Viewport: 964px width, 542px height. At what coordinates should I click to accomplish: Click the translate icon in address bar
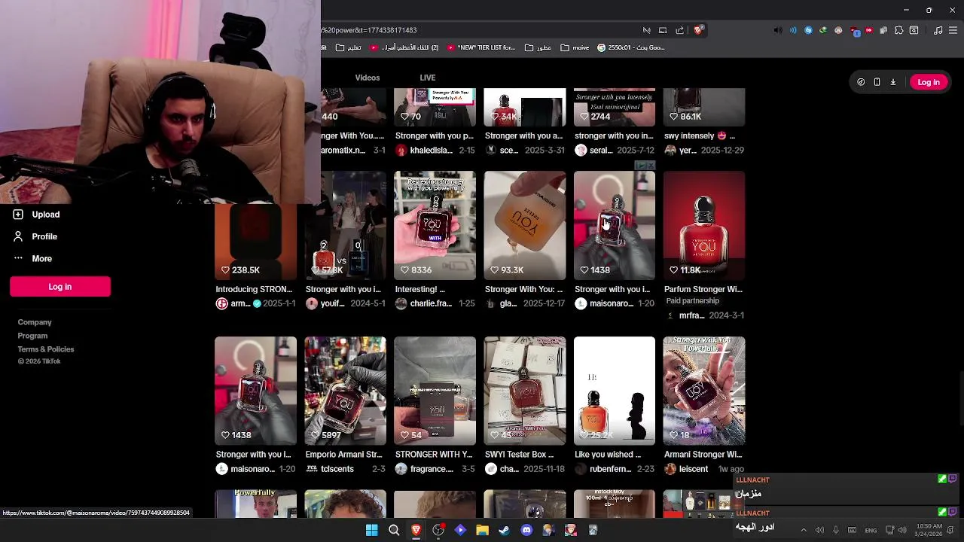646,30
